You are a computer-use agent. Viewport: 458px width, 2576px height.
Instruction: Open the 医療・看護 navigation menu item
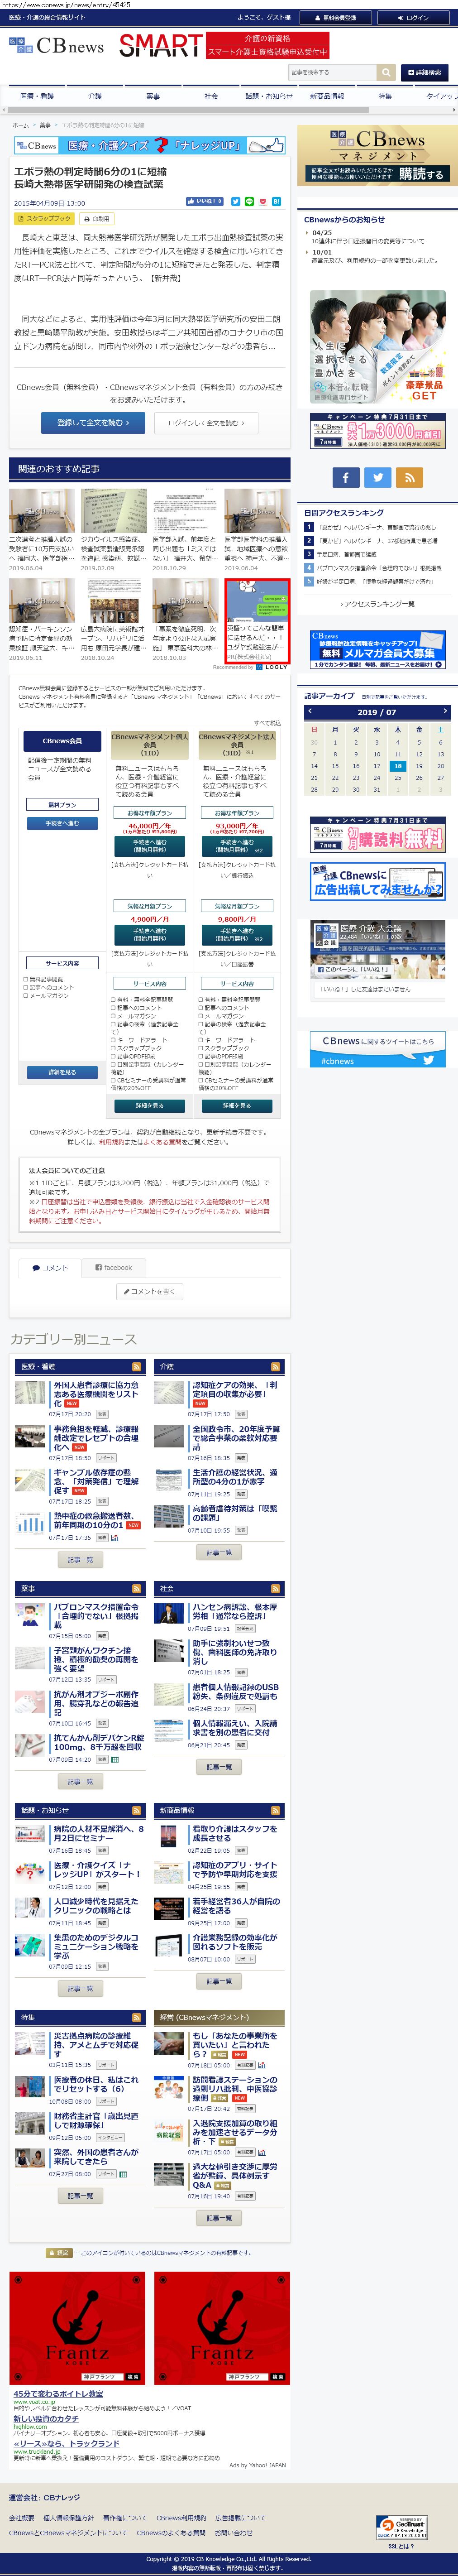pos(37,96)
